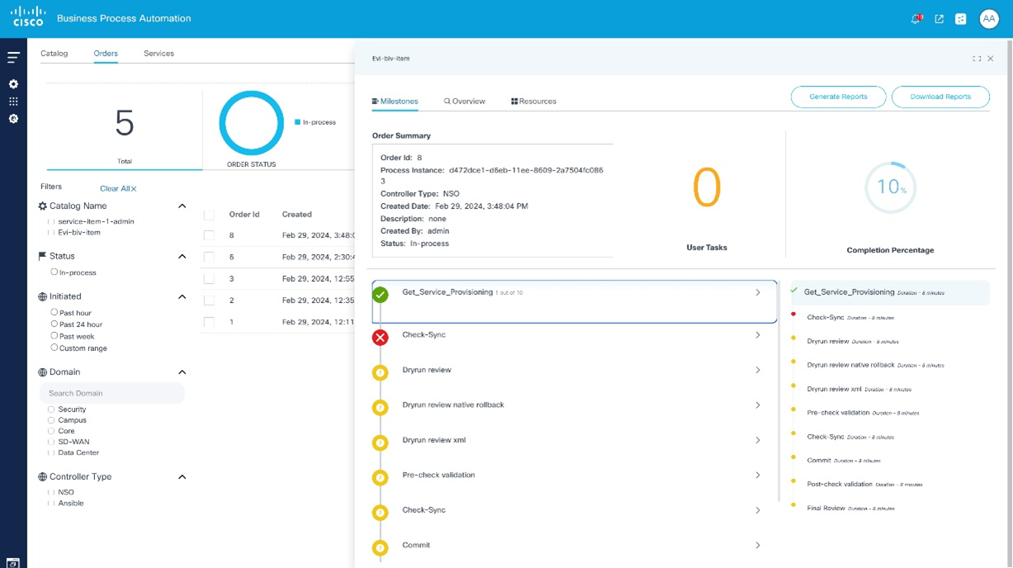
Task: Expand the Dryrun review milestone chevron
Action: pos(757,370)
